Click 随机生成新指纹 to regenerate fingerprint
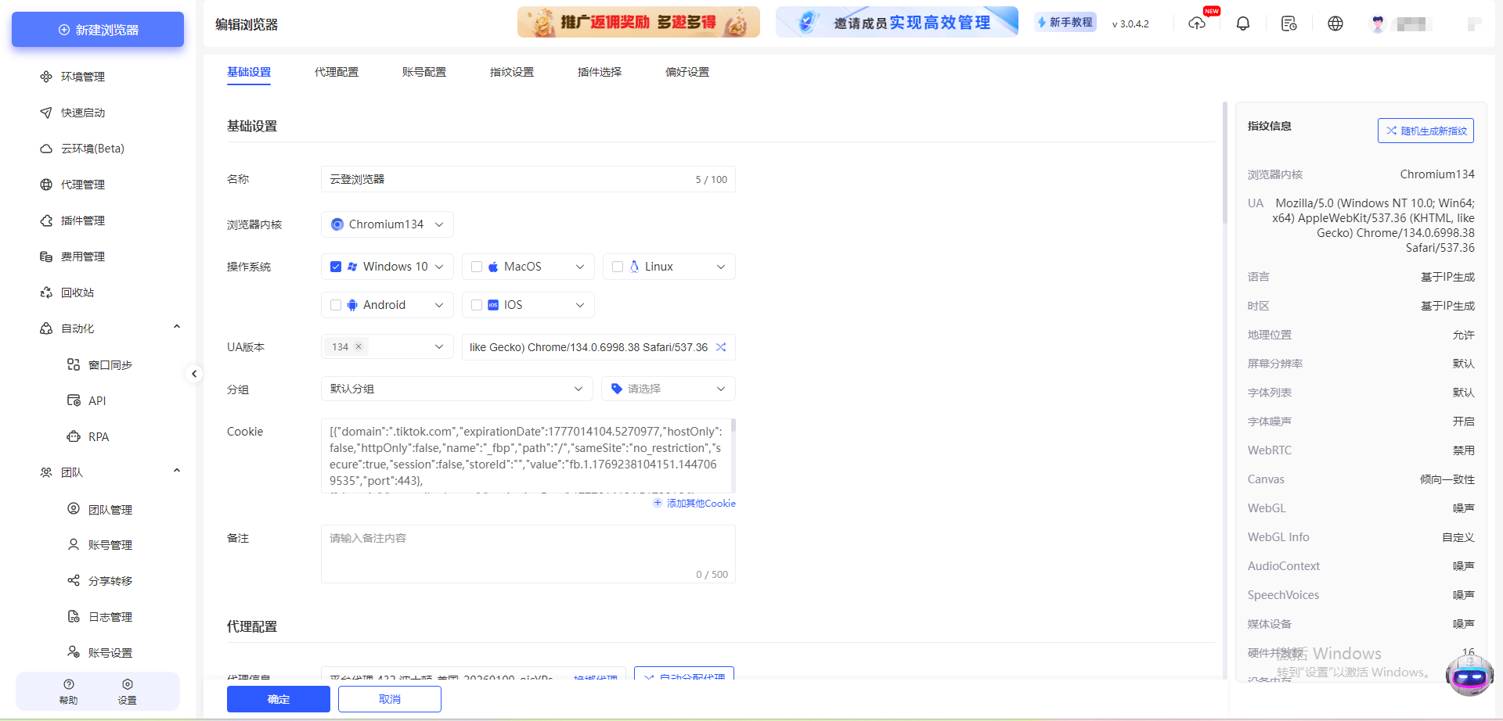The height and width of the screenshot is (721, 1503). click(1426, 130)
